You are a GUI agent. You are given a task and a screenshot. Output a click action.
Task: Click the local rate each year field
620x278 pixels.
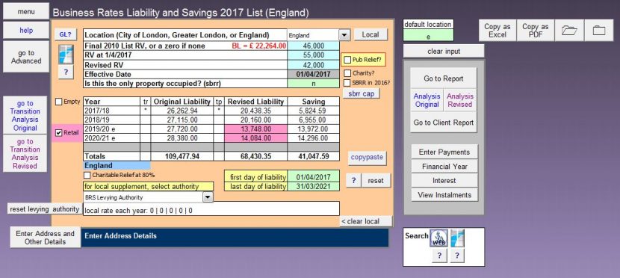pos(211,209)
